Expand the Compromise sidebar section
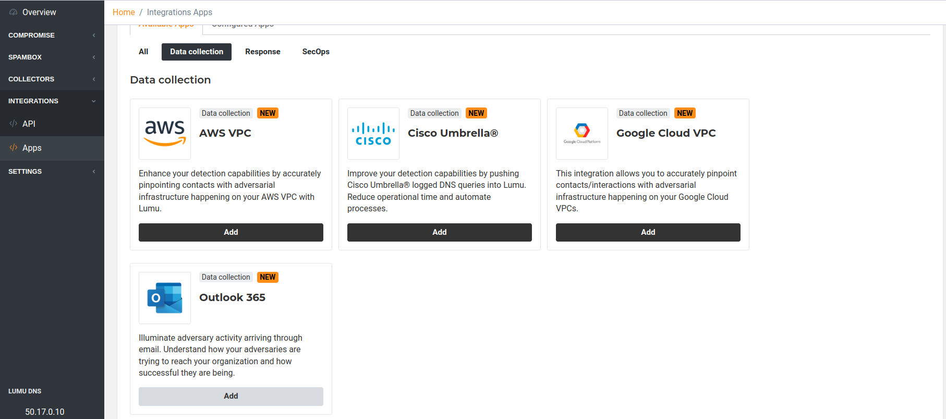 (52, 35)
